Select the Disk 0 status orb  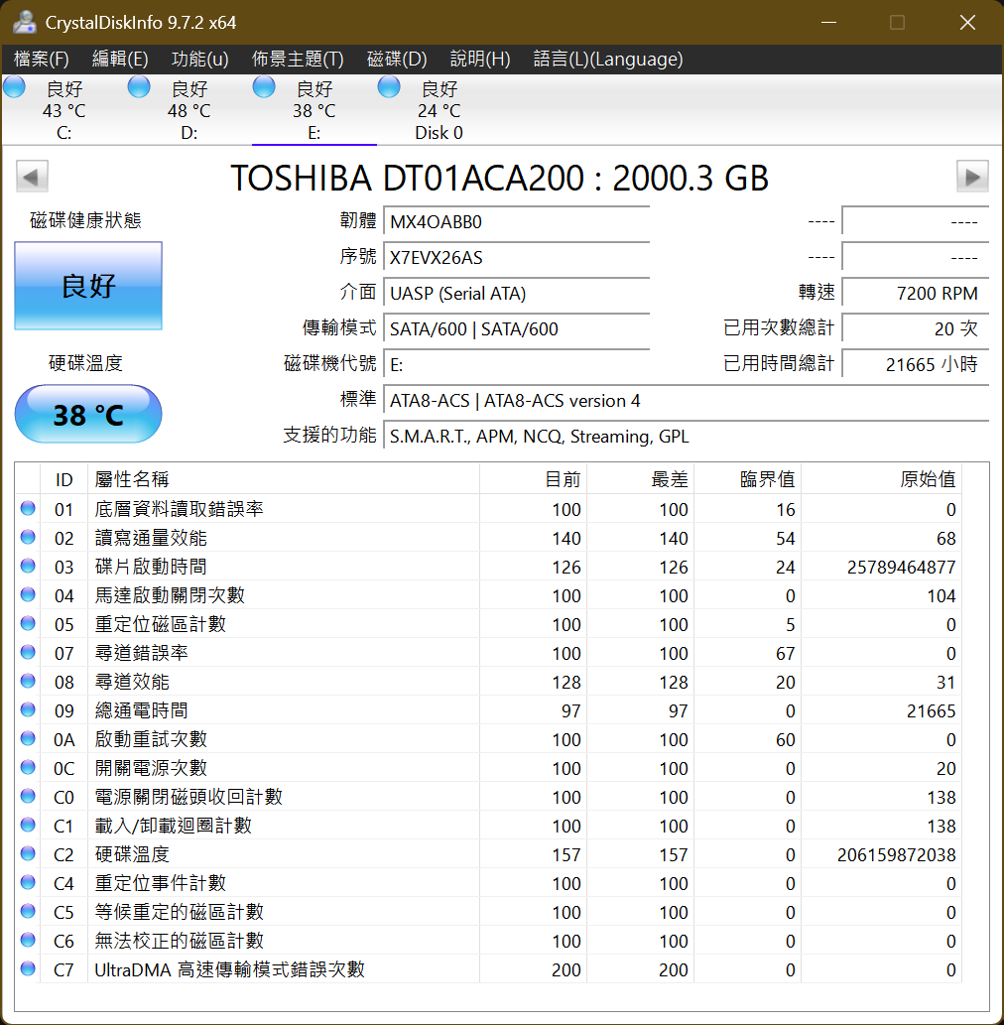pyautogui.click(x=389, y=87)
